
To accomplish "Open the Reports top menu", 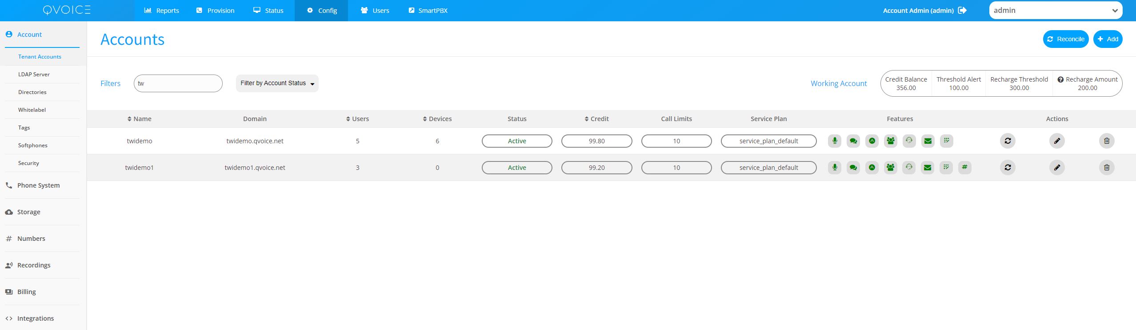I will click(x=161, y=11).
